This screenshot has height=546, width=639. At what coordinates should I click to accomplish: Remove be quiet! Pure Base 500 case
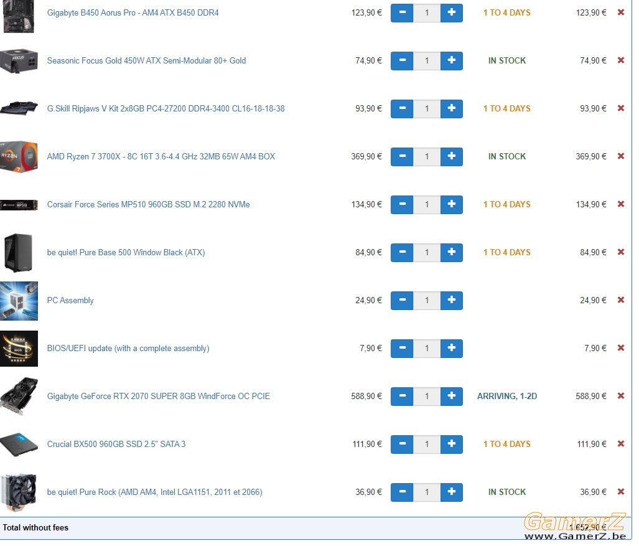(621, 252)
